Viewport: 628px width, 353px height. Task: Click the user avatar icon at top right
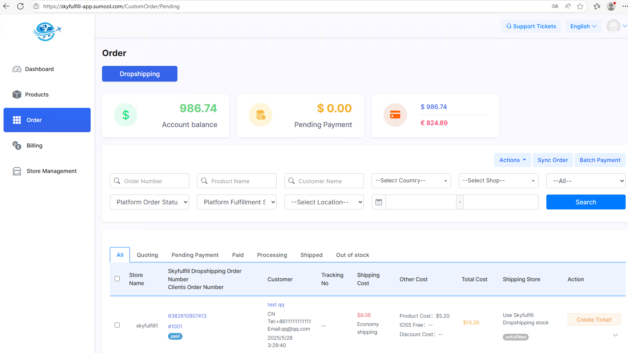tap(613, 26)
